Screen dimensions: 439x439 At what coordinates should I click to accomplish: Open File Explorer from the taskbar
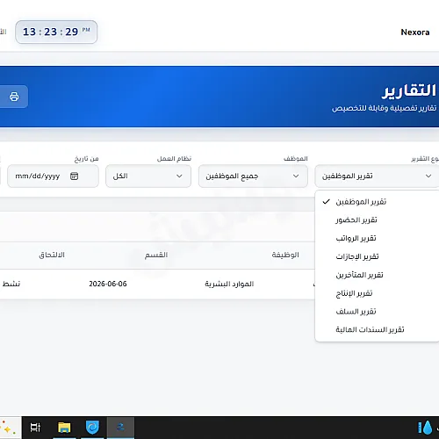(x=64, y=428)
